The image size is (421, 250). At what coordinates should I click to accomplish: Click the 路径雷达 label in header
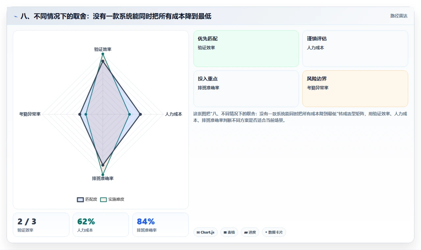(x=399, y=16)
